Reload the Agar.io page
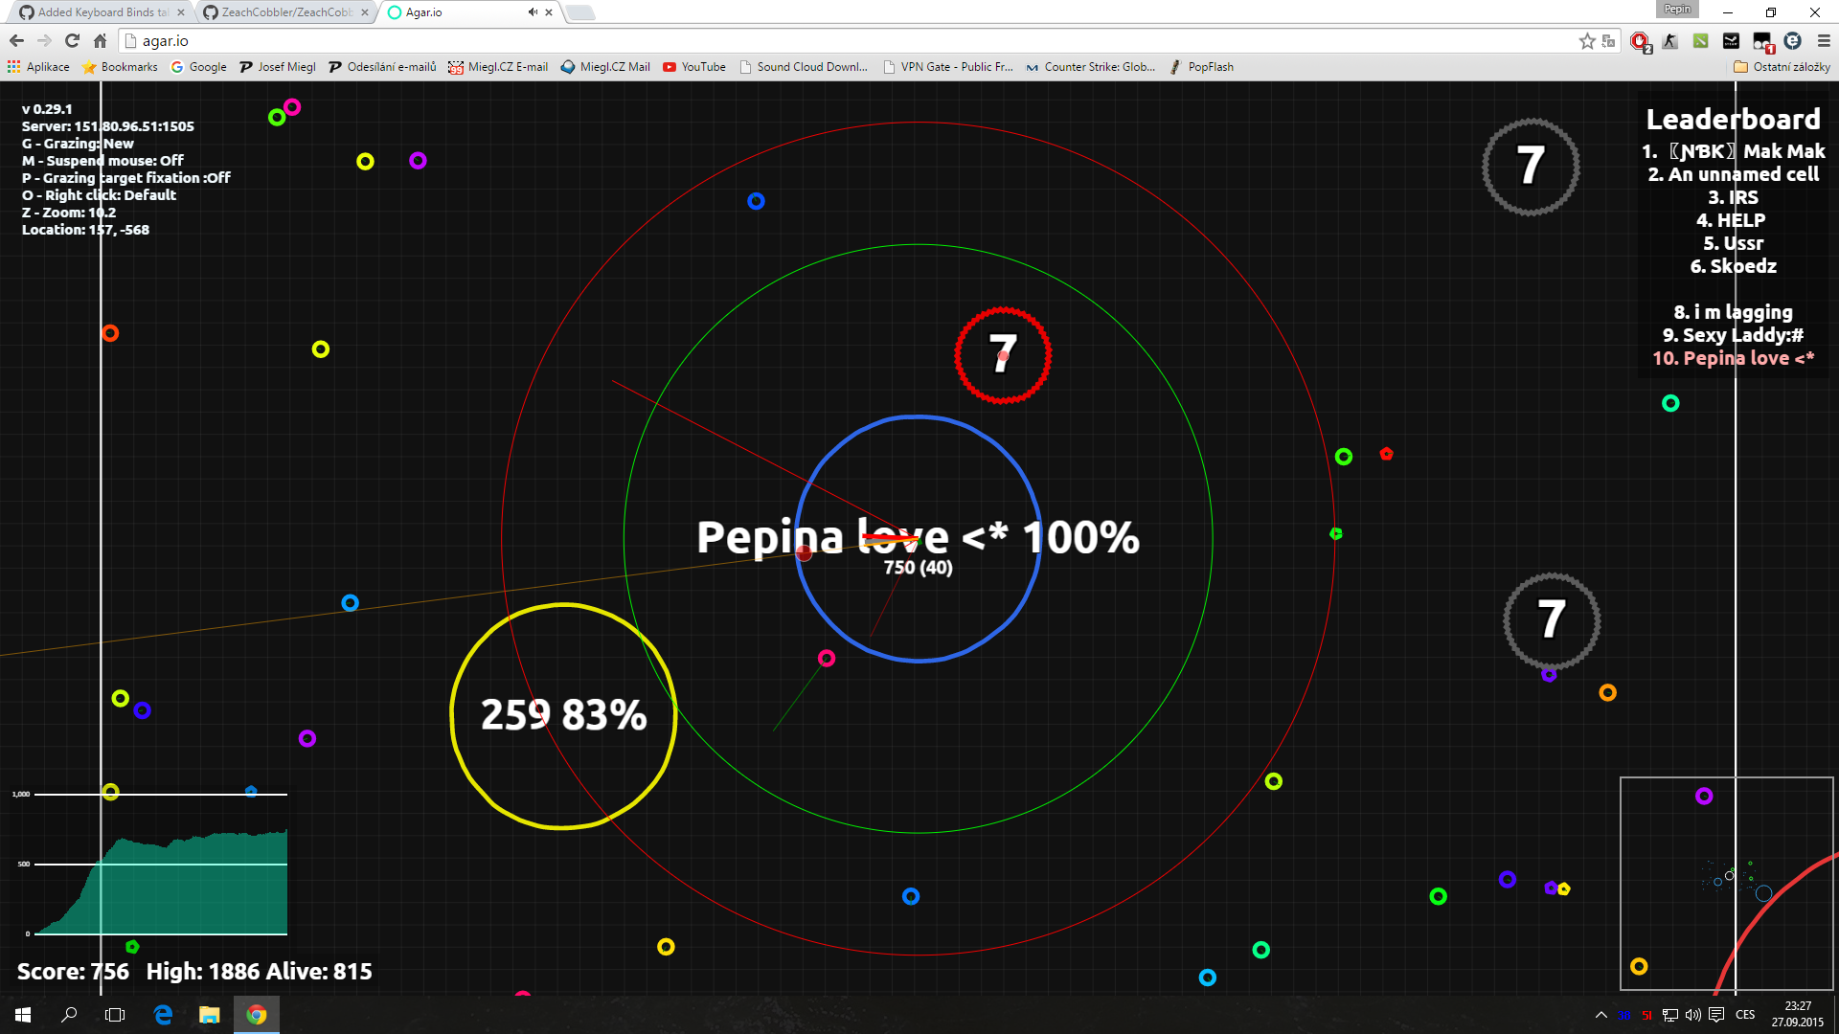 [72, 41]
